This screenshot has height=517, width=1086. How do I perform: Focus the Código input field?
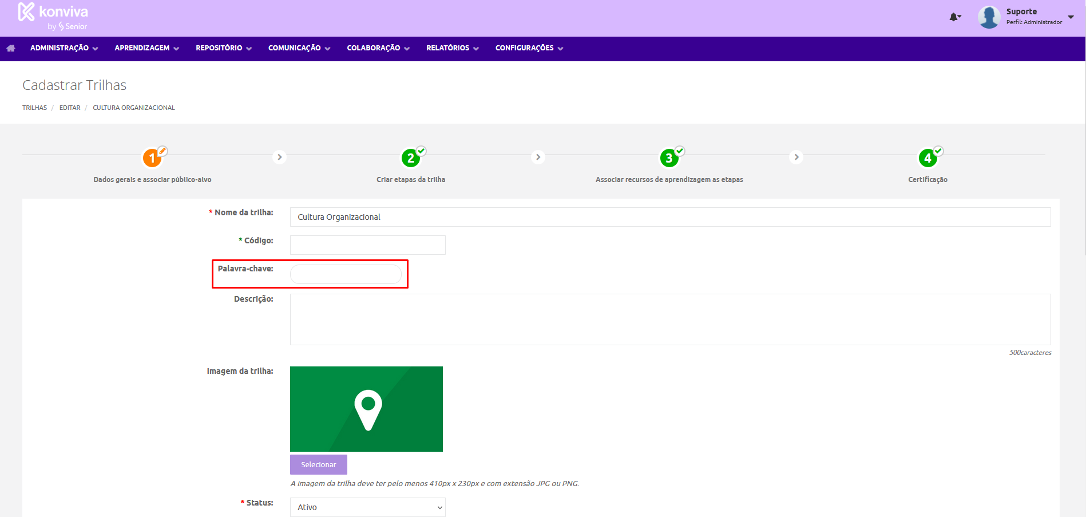click(367, 245)
